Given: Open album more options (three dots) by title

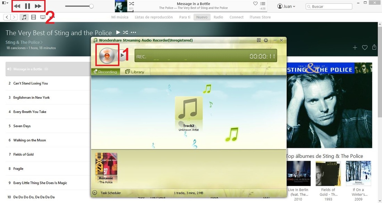Looking at the screenshot, I should pos(133,32).
